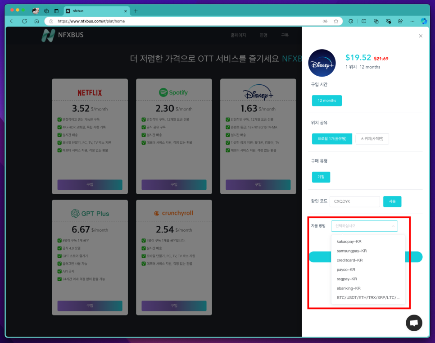Image resolution: width=435 pixels, height=343 pixels.
Task: Click the browser address bar URL
Action: click(91, 21)
